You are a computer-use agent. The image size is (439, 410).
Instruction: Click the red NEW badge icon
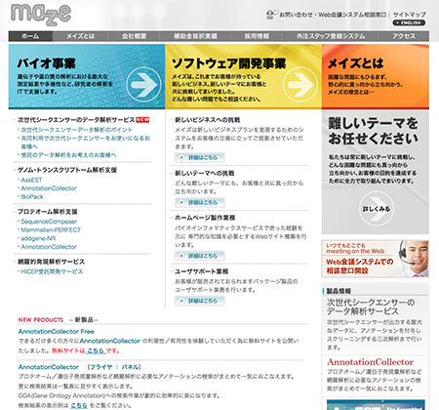click(x=142, y=120)
